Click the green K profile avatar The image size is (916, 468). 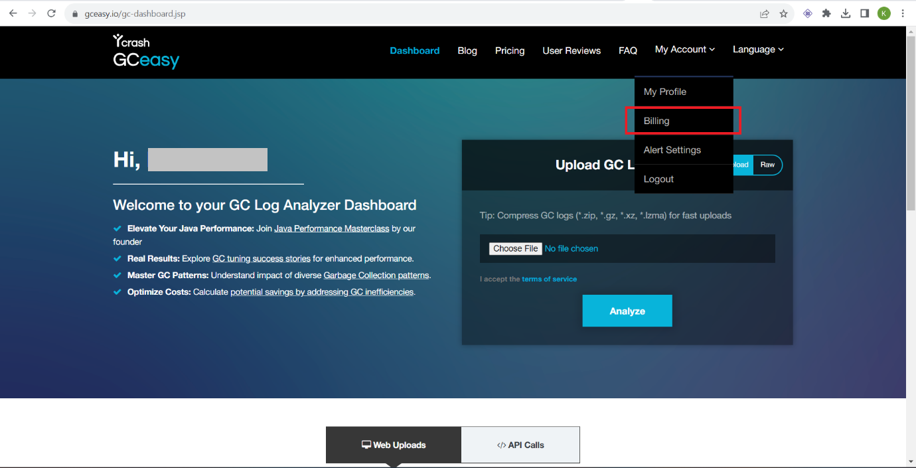click(x=883, y=13)
